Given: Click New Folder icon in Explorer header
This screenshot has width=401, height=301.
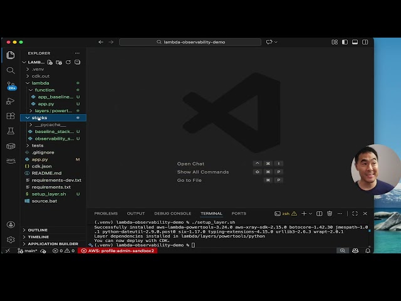Looking at the screenshot, I should pos(59,62).
